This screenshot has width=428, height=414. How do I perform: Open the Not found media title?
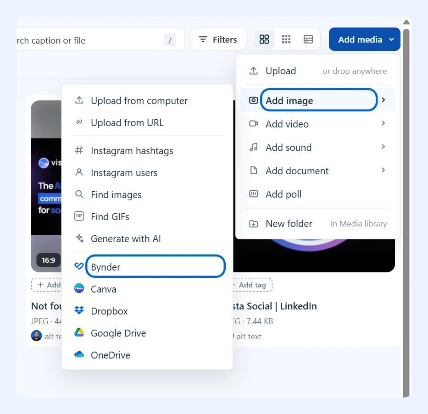[x=46, y=306]
